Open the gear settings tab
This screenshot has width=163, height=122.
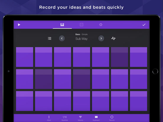pos(101,25)
